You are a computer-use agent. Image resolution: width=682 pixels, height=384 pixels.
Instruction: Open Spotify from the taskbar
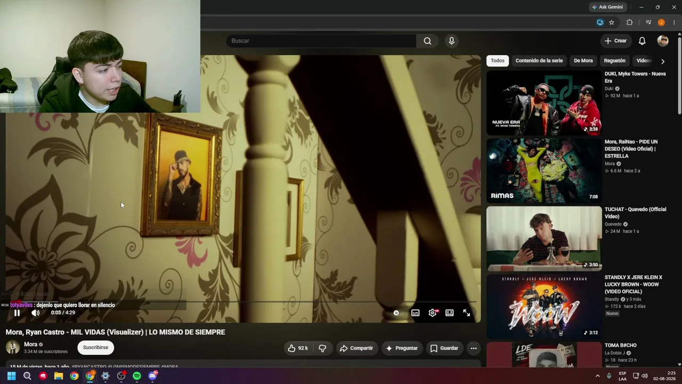137,376
